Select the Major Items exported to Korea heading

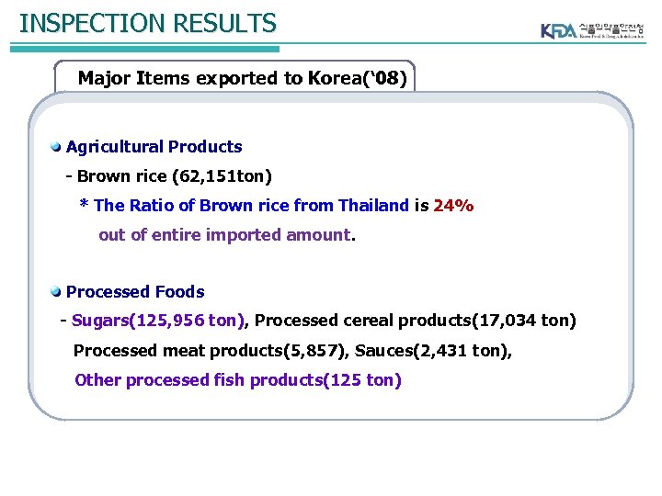tap(241, 78)
